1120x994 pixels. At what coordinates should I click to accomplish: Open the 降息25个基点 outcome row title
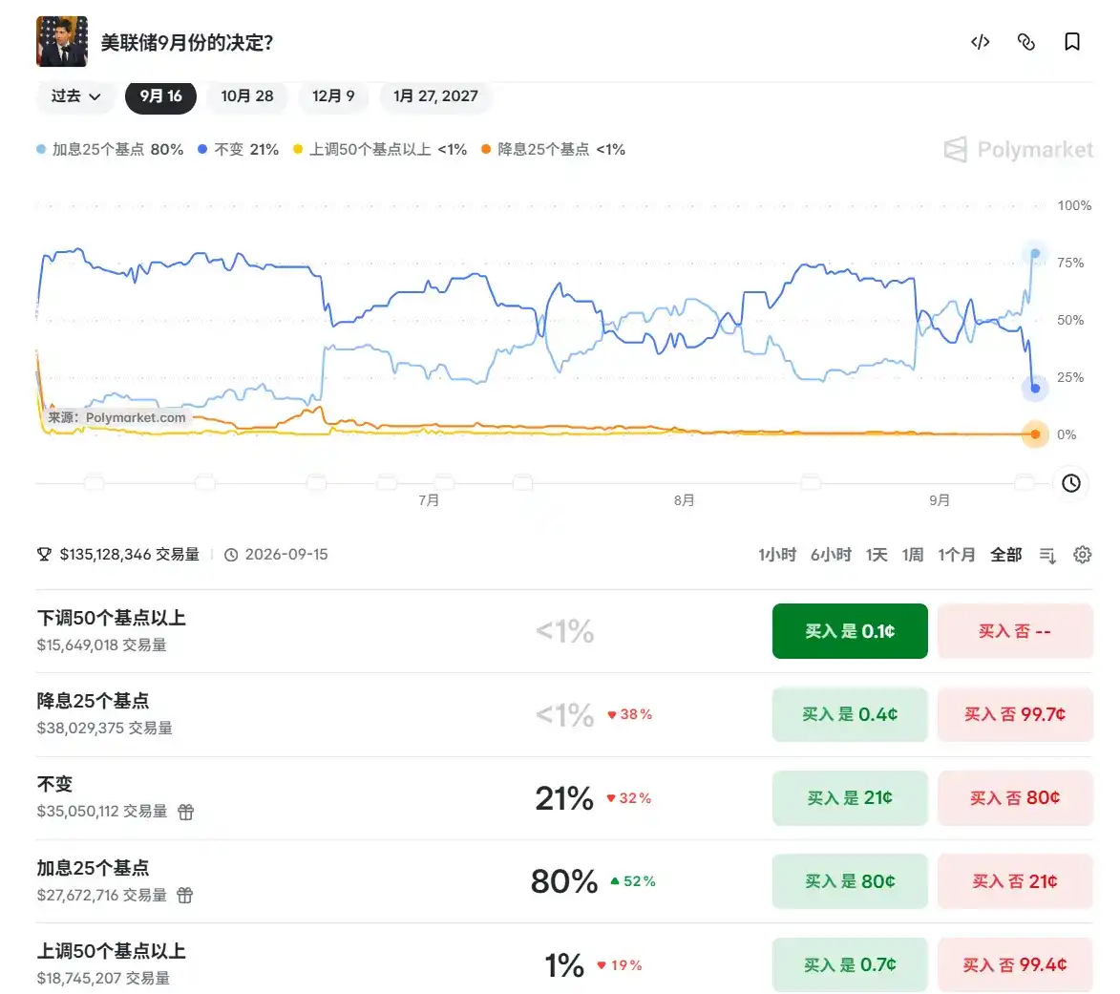tap(93, 701)
